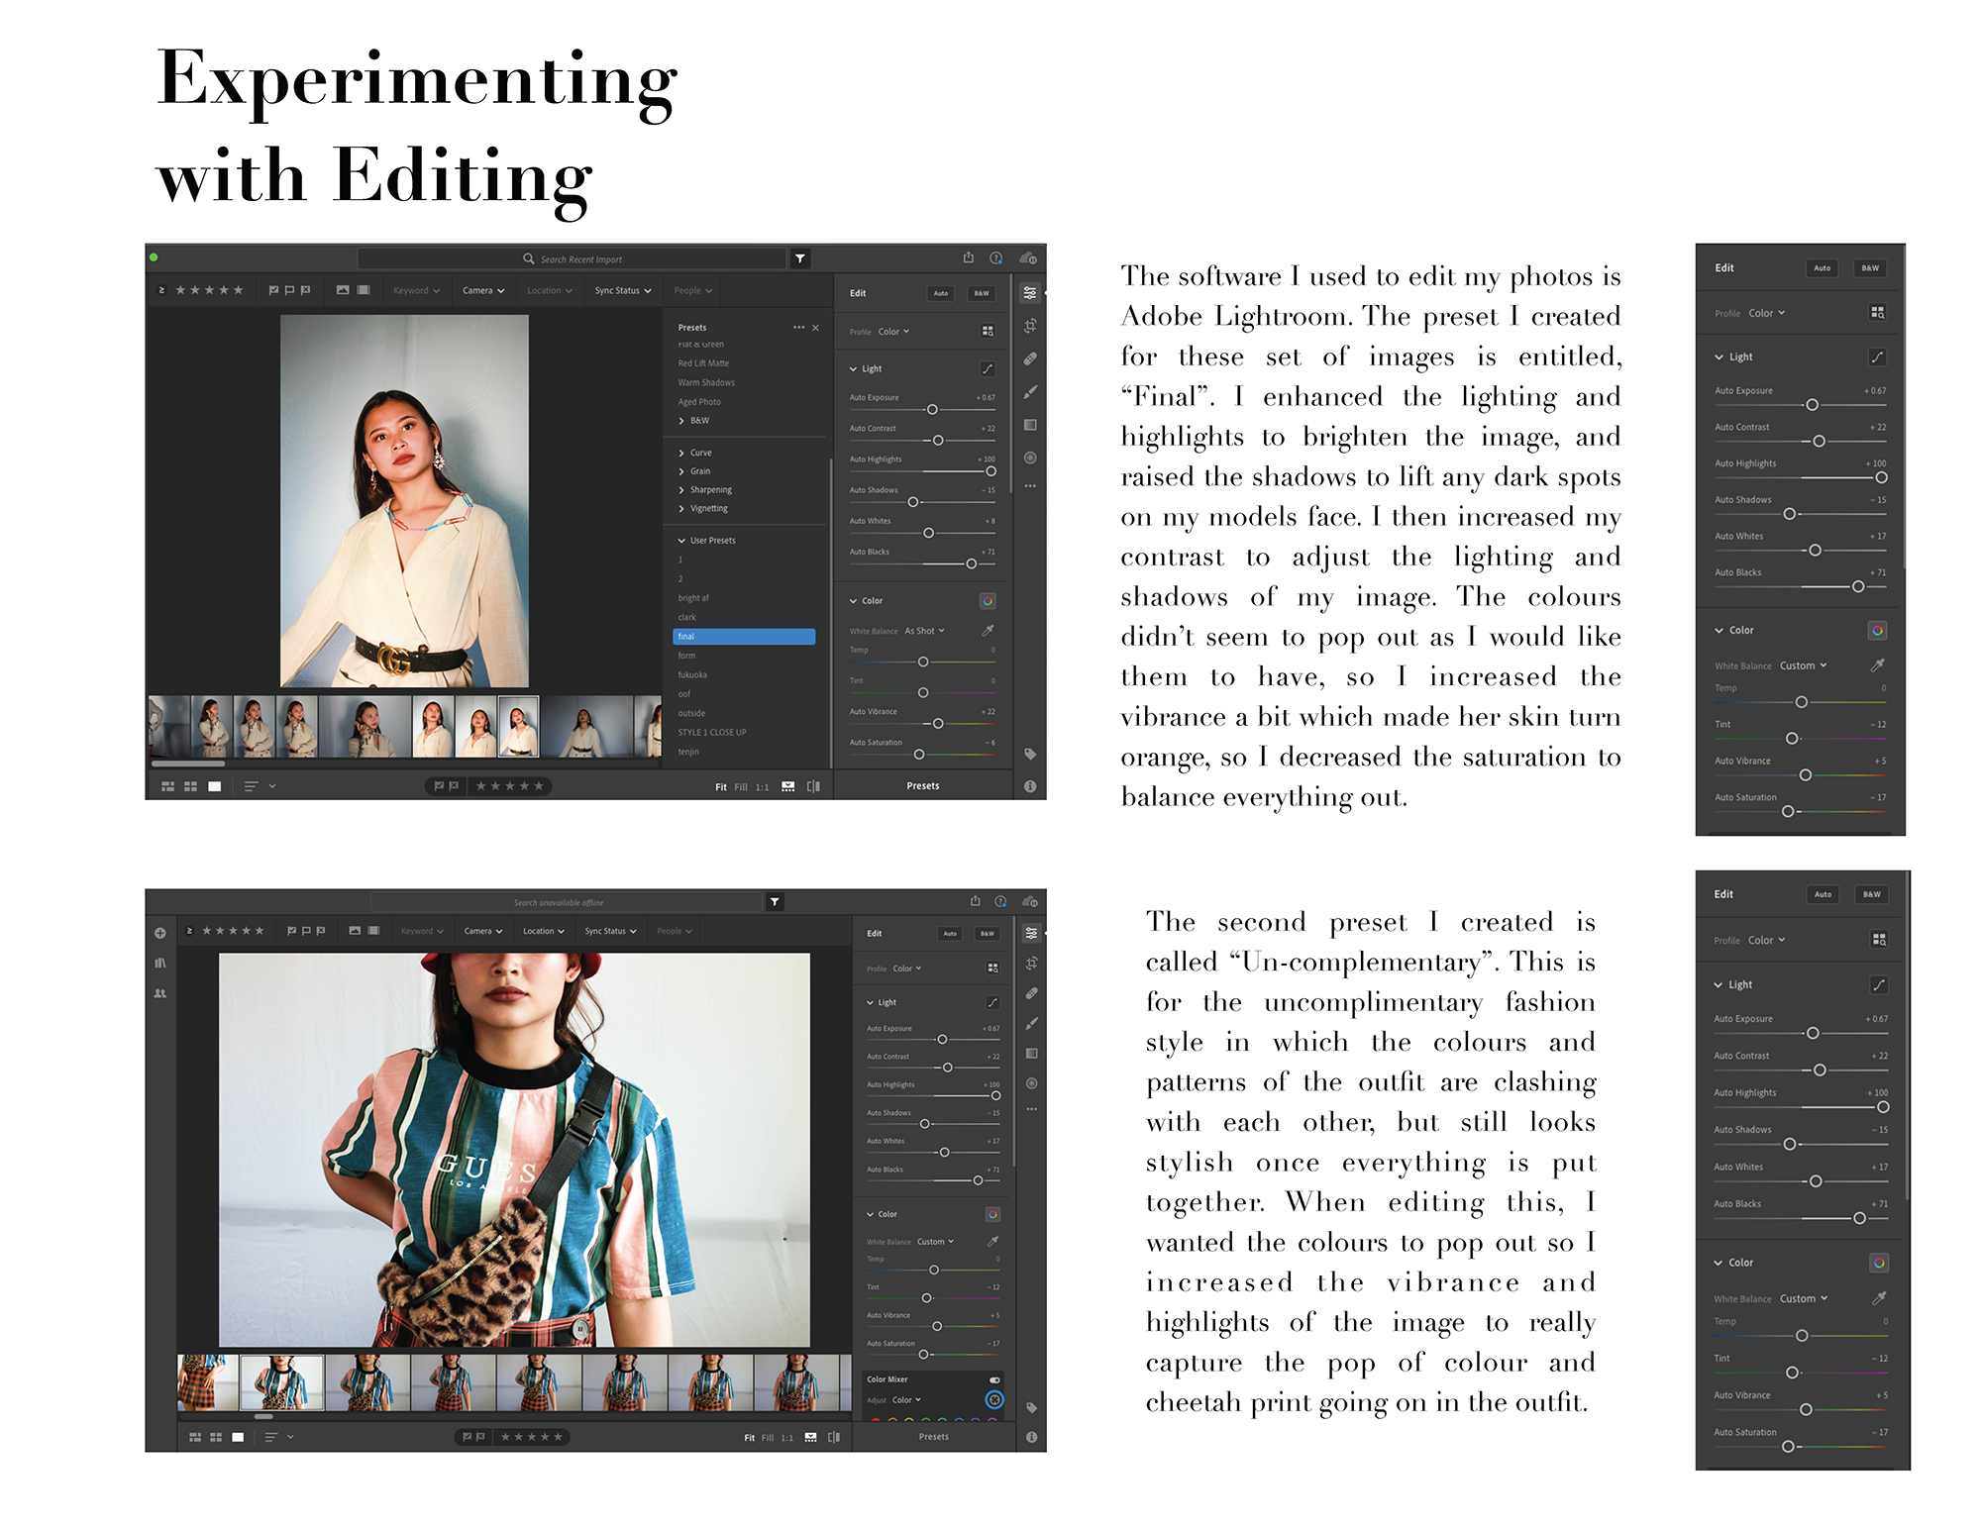The width and height of the screenshot is (1981, 1530).
Task: Click Auto button in upper standalone Edit panel
Action: point(1822,268)
